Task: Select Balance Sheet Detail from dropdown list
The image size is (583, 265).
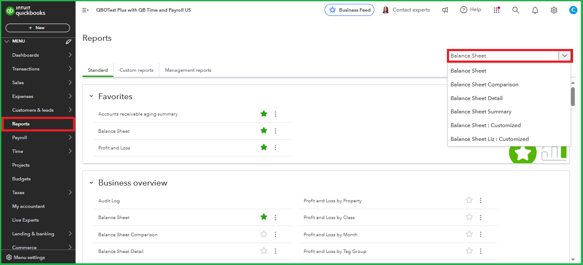Action: (x=509, y=98)
